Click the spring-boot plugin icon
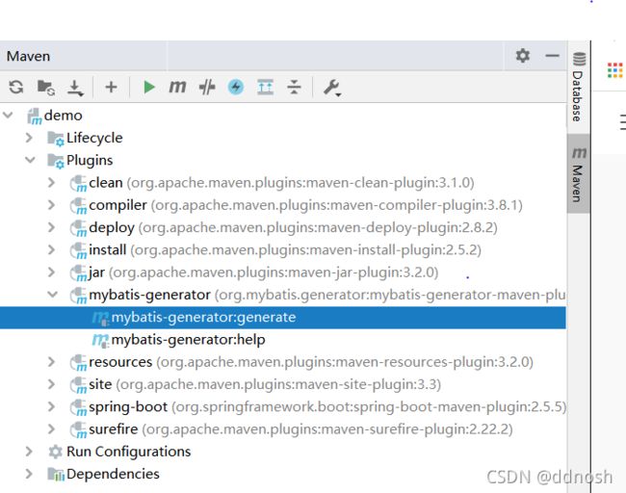 (78, 407)
